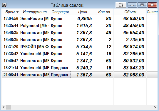
Task: Sort by the Объем column header
Action: pyautogui.click(x=130, y=12)
